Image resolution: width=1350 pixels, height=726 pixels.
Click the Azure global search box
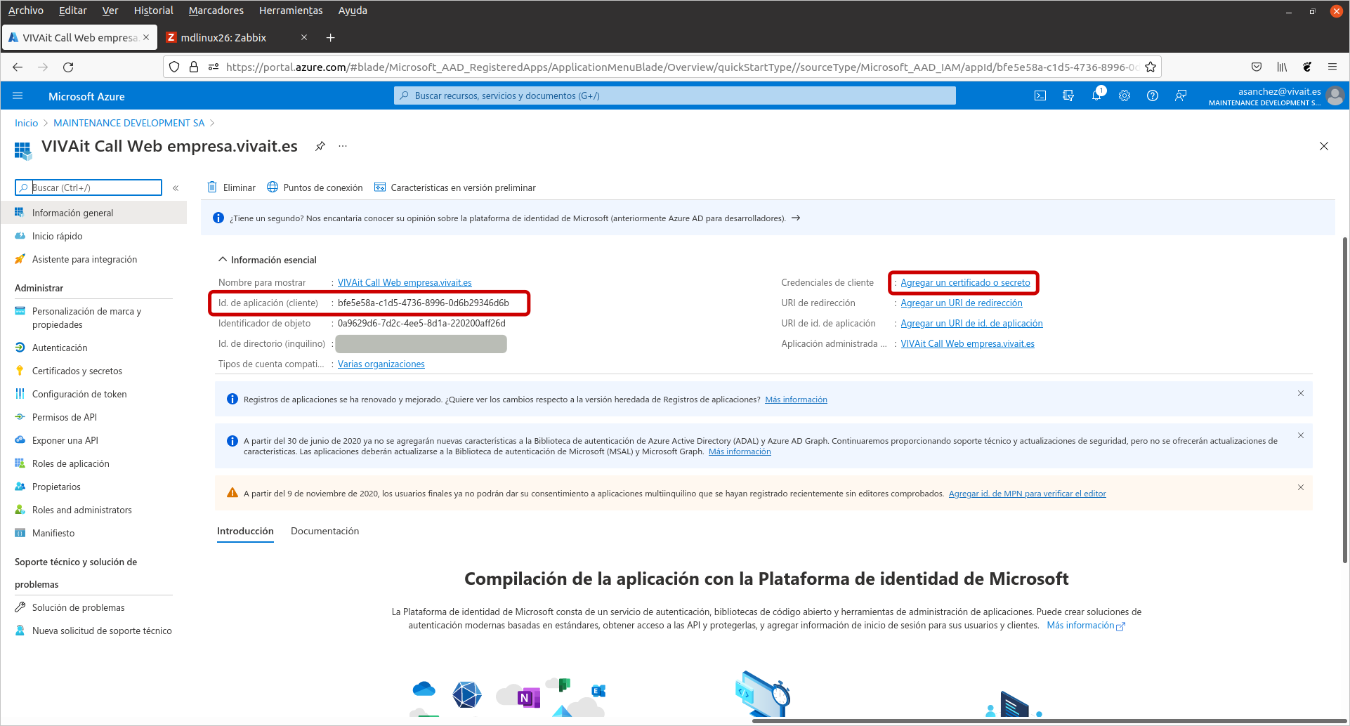pos(675,95)
